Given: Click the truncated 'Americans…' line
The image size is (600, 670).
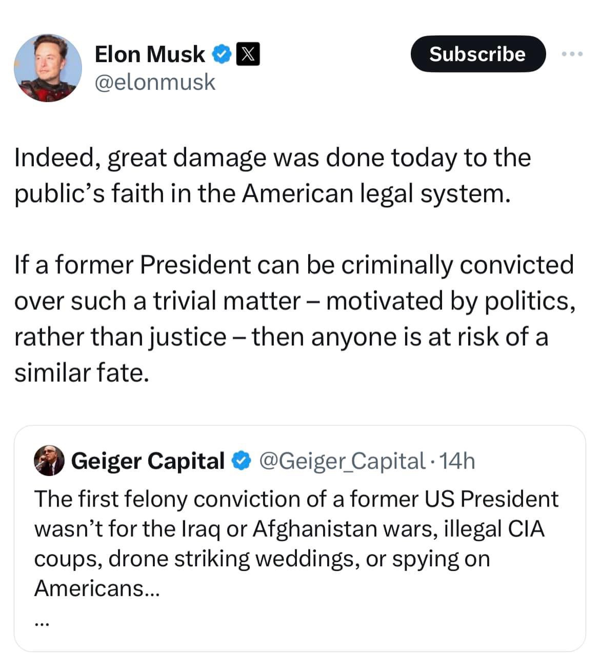Looking at the screenshot, I should 97,588.
